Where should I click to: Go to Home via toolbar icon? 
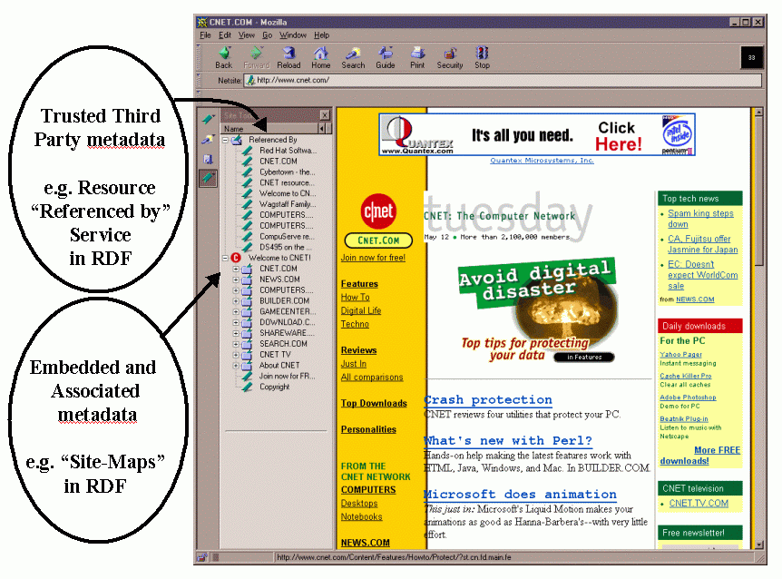pos(320,56)
